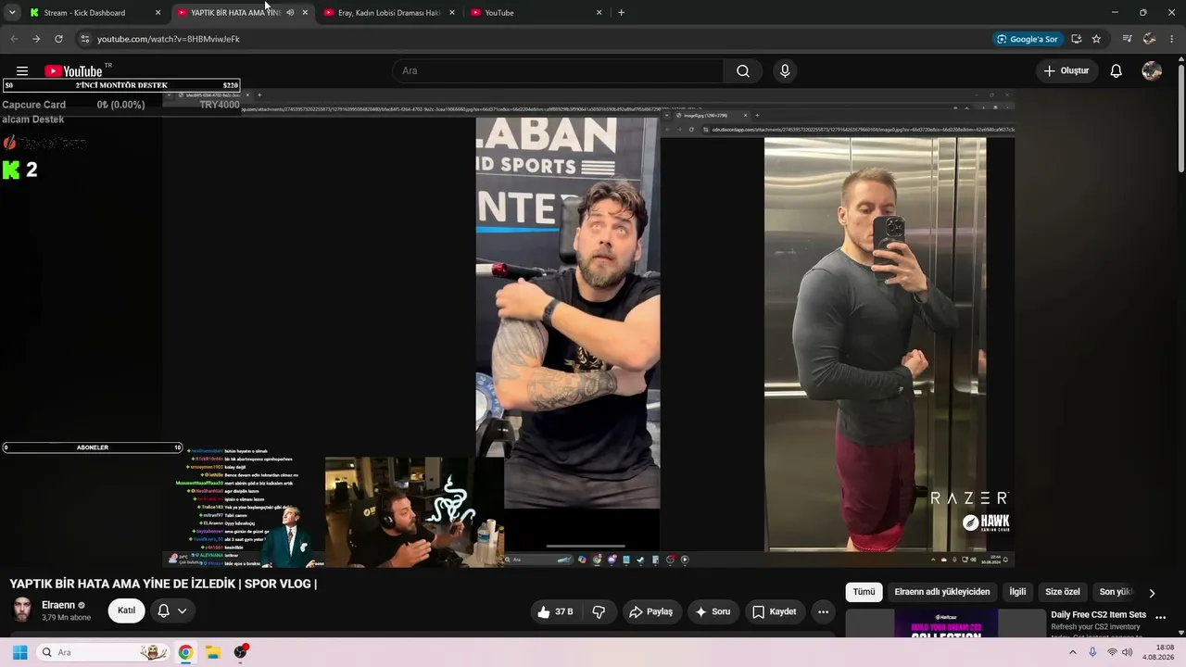Click Google'a Sor in address bar
The height and width of the screenshot is (667, 1186).
click(1027, 39)
